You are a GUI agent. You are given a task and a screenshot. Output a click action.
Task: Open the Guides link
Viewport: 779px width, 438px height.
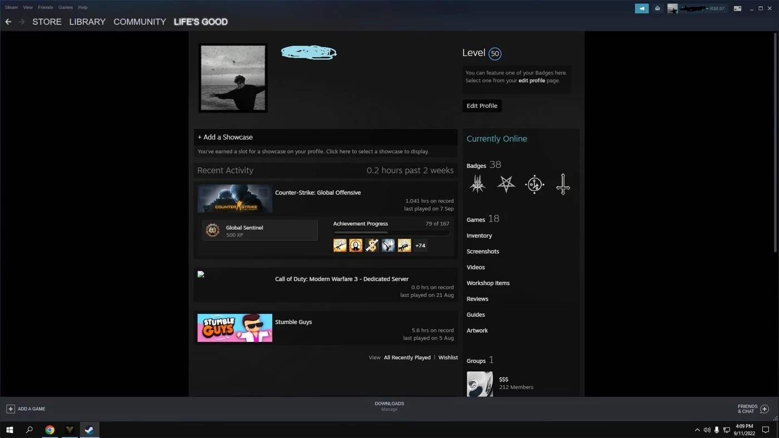click(475, 315)
